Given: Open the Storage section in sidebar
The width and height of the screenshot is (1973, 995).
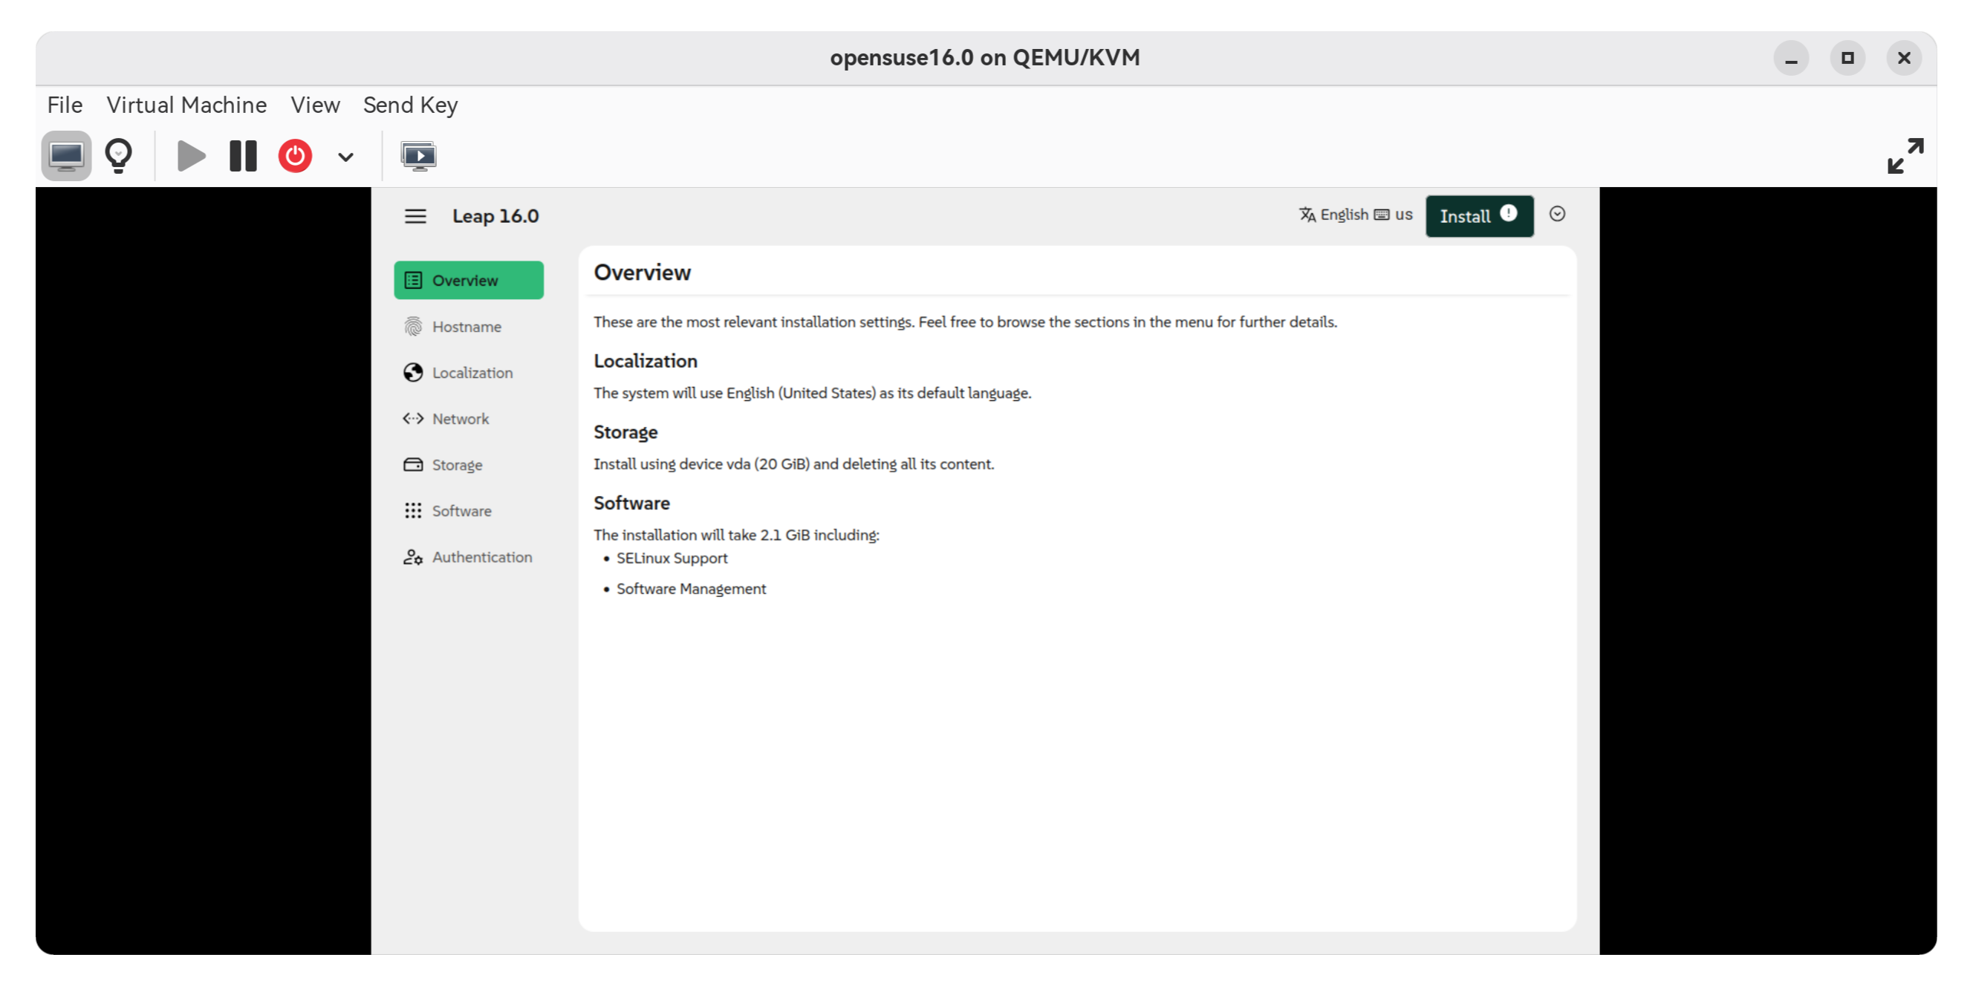Looking at the screenshot, I should click(457, 465).
